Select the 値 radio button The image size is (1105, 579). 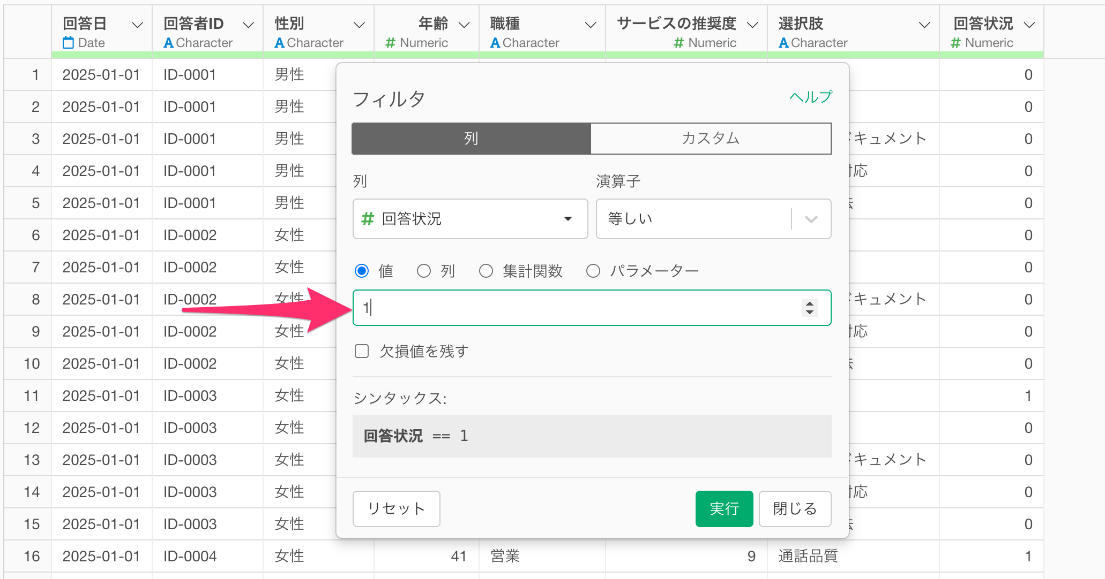(362, 271)
